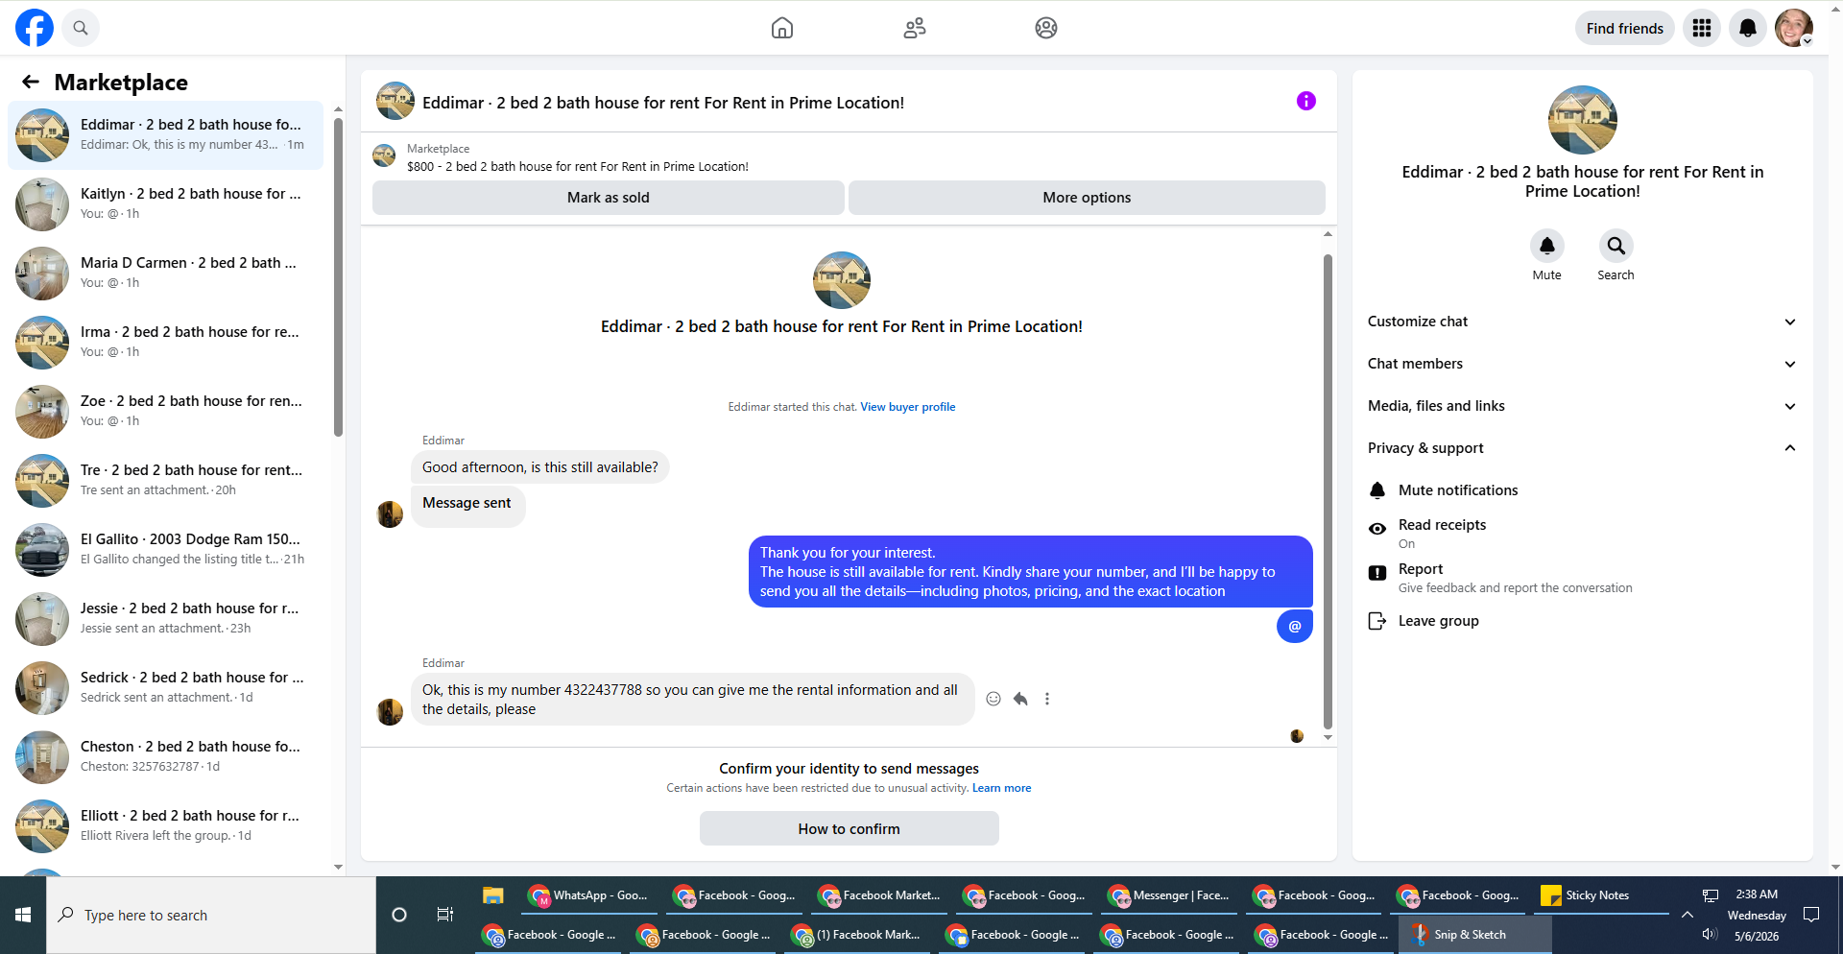The width and height of the screenshot is (1843, 954).
Task: Open the Tre conversation in the chat list
Action: coord(166,481)
